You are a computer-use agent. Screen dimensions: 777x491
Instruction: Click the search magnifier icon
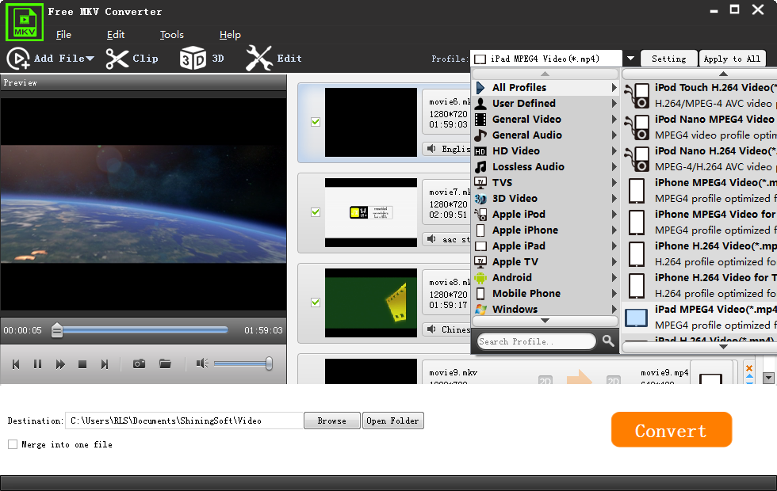[x=608, y=341]
